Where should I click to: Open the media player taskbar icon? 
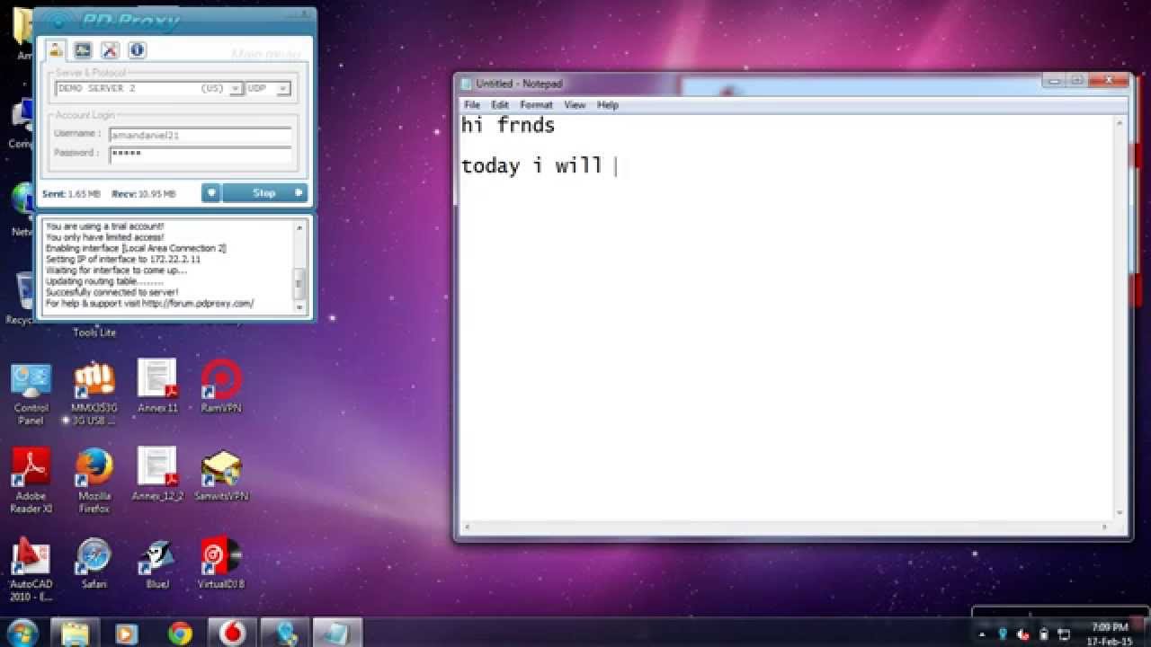tap(127, 633)
